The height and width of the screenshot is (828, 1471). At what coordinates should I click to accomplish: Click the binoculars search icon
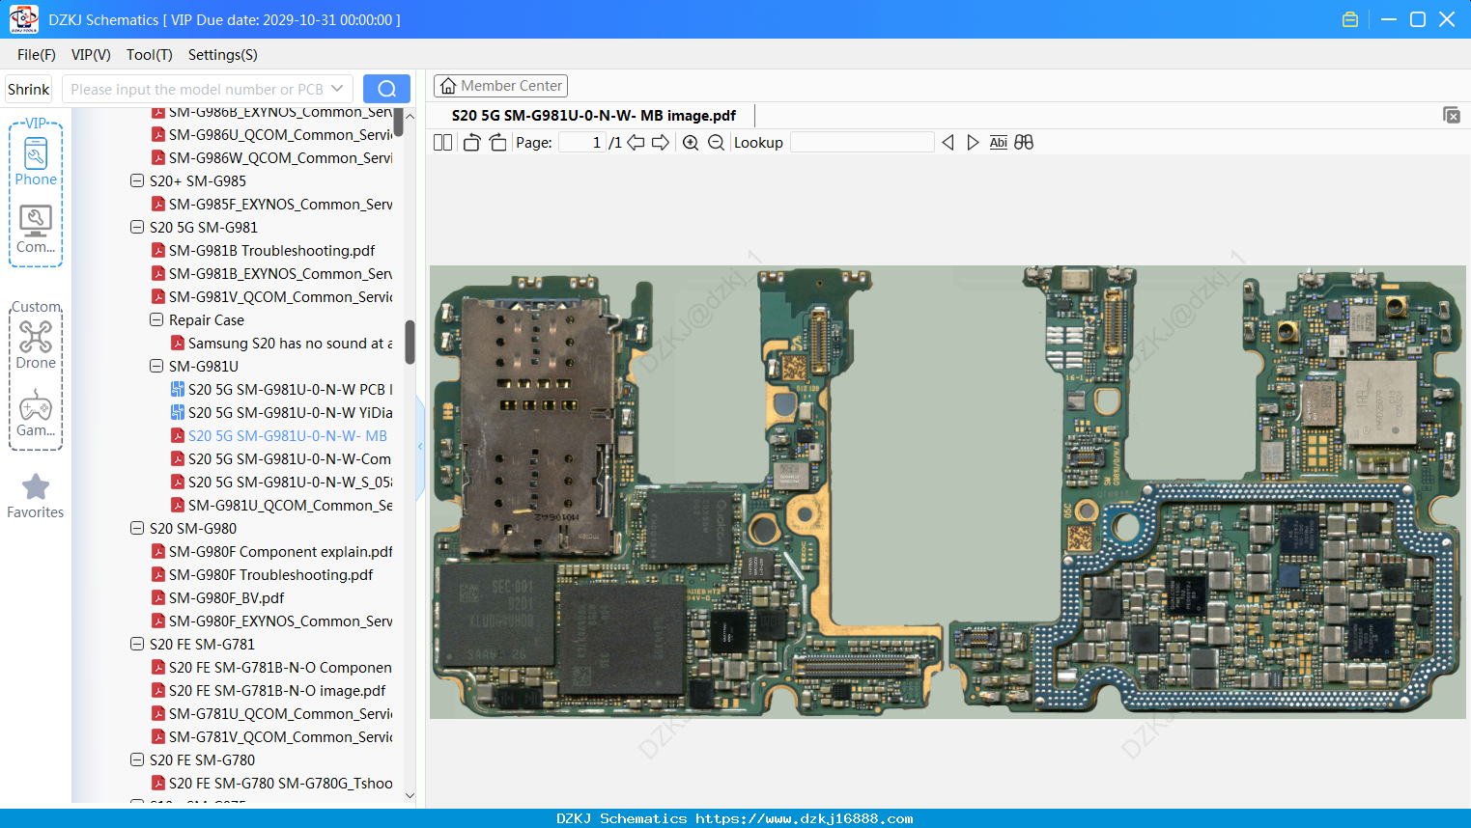1024,143
